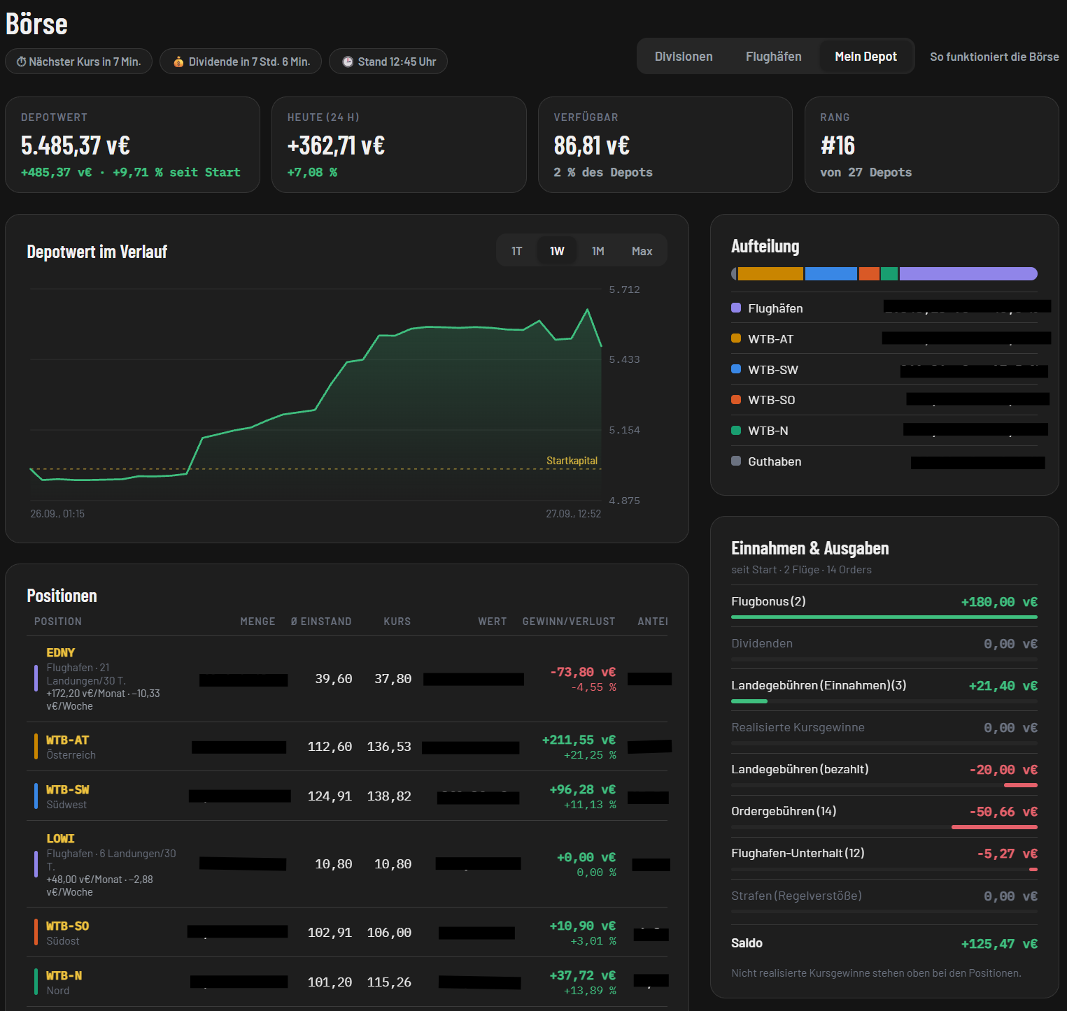Set the chart range to 1T
This screenshot has height=1011, width=1067.
pyautogui.click(x=516, y=251)
